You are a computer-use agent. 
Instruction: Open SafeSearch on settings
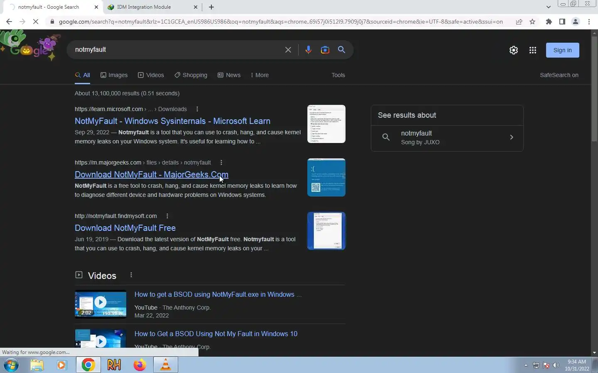tap(559, 75)
